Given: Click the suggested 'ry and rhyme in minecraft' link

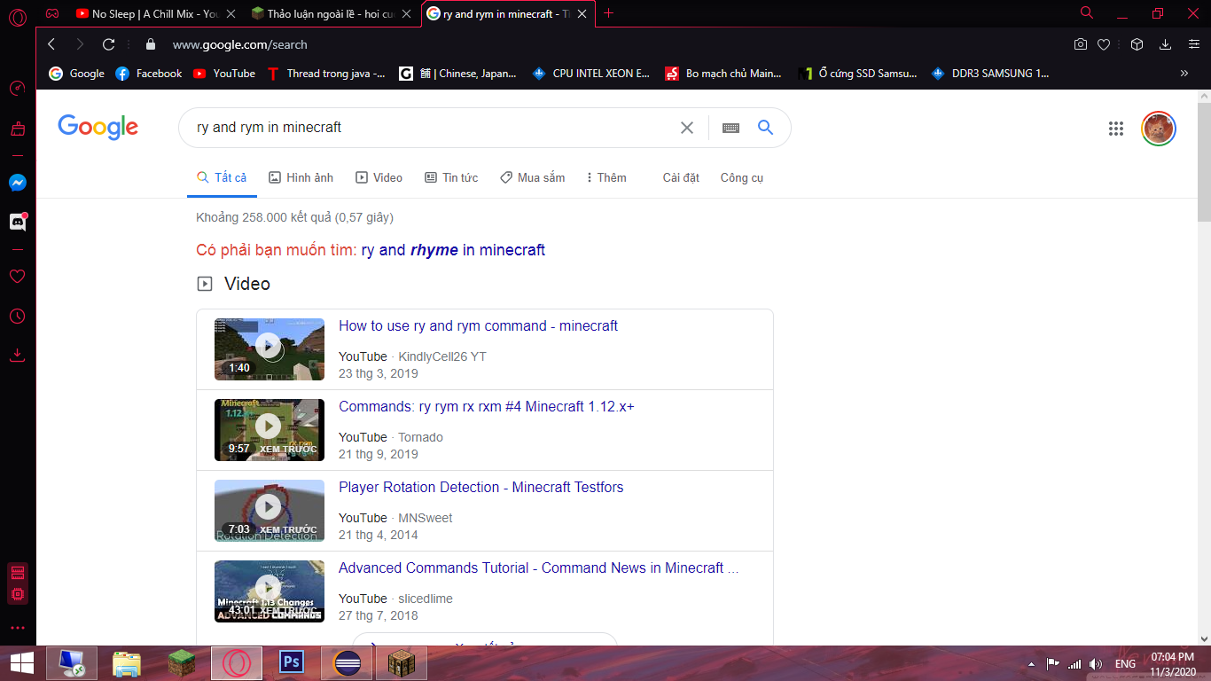Looking at the screenshot, I should 453,250.
